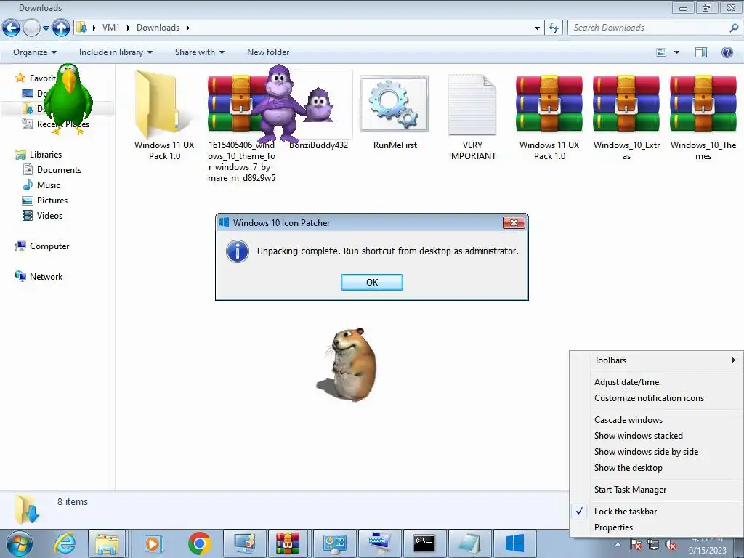Close the Windows 10 Icon Patcher dialog
The height and width of the screenshot is (558, 744).
click(x=514, y=222)
